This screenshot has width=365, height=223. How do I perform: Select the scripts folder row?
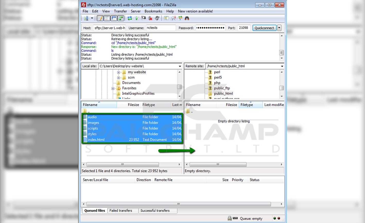point(132,128)
